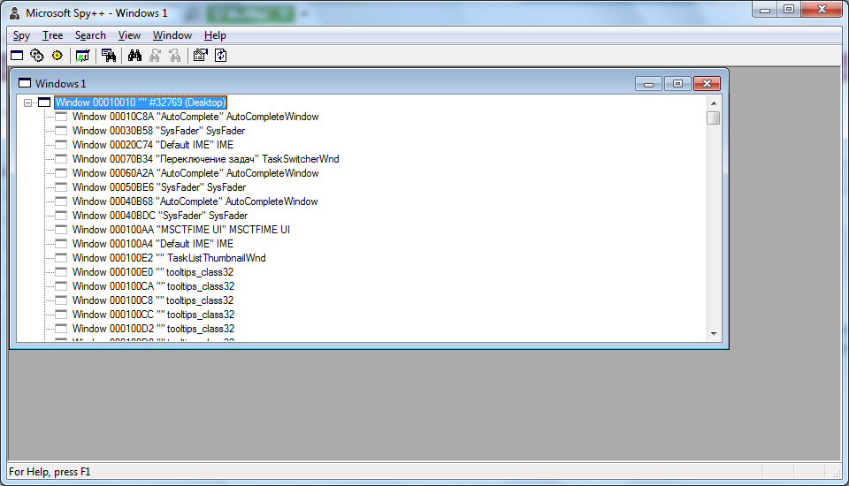Open the Processes view toolbar icon
The width and height of the screenshot is (849, 486).
pyautogui.click(x=37, y=55)
